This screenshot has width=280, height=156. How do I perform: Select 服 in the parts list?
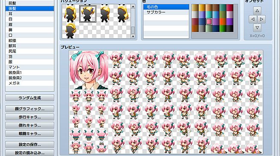point(30,62)
